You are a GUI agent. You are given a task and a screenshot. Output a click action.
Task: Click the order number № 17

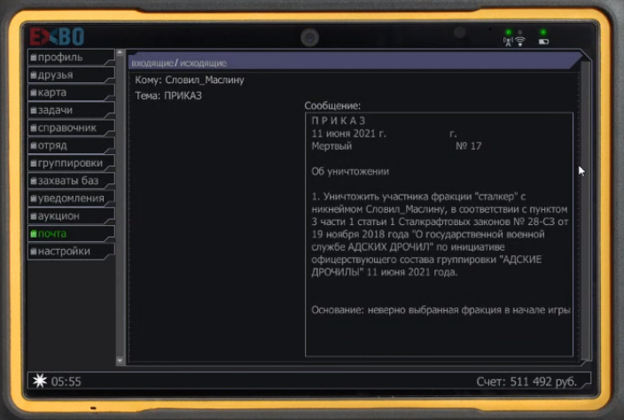[468, 146]
